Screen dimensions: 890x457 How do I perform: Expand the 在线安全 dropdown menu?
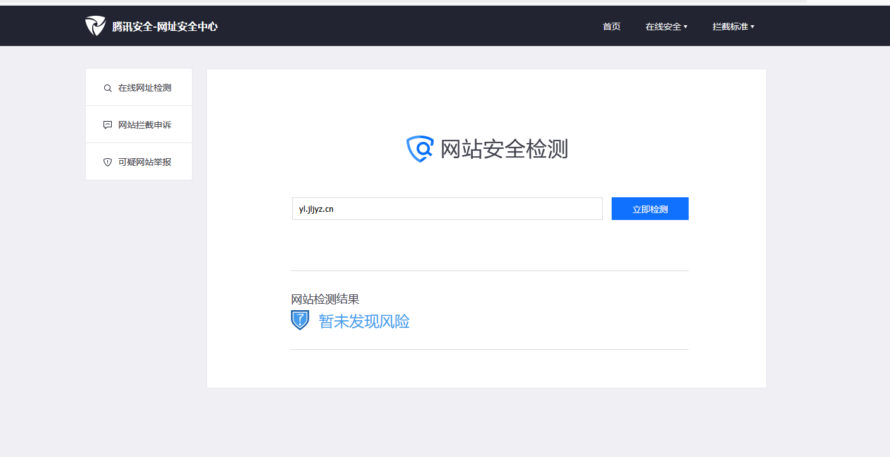click(667, 26)
